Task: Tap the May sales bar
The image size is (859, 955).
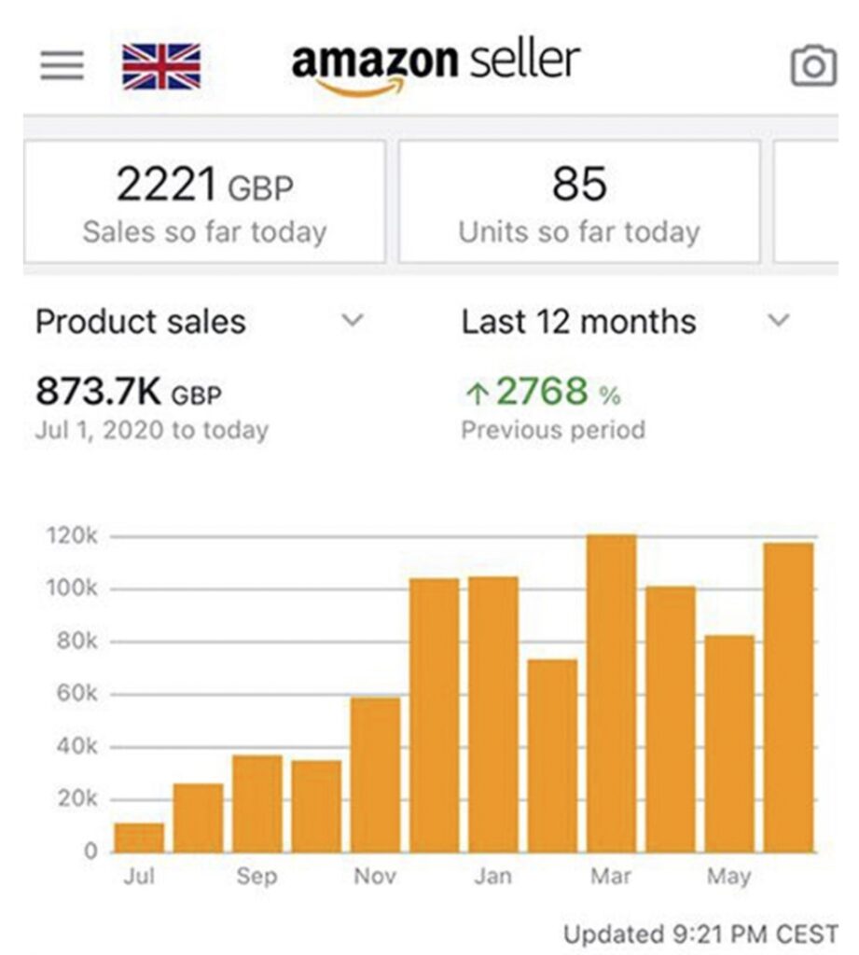Action: (x=729, y=743)
